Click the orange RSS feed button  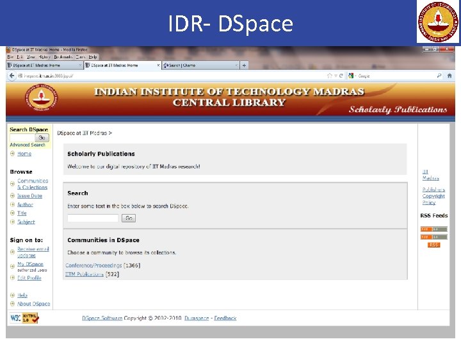click(433, 245)
